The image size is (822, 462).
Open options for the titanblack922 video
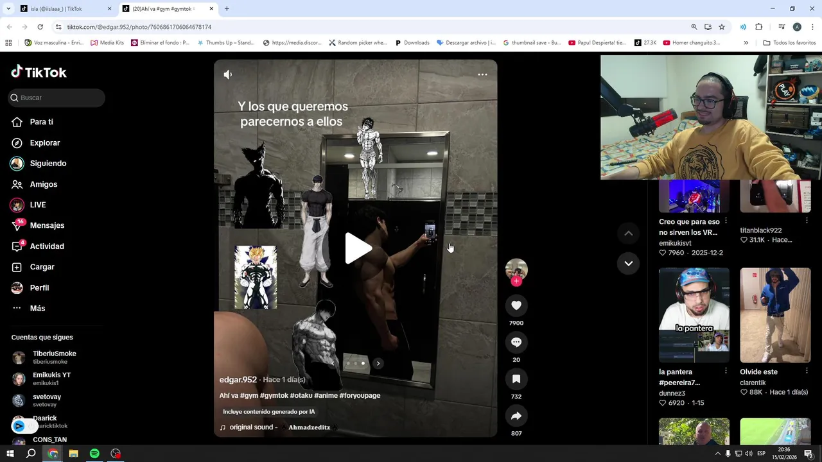[807, 221]
